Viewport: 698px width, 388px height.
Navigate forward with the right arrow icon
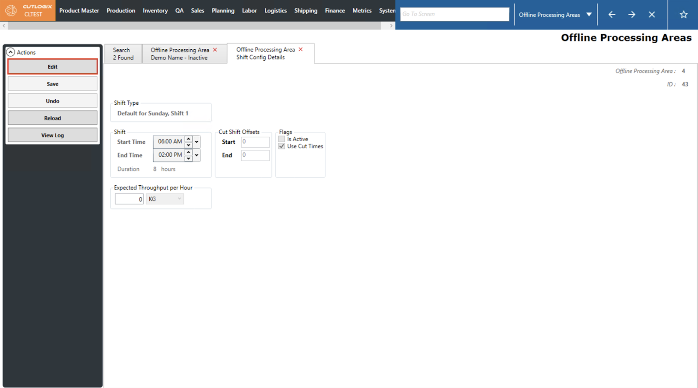coord(631,14)
